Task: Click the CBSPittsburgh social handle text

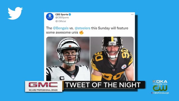Action: [x=161, y=93]
